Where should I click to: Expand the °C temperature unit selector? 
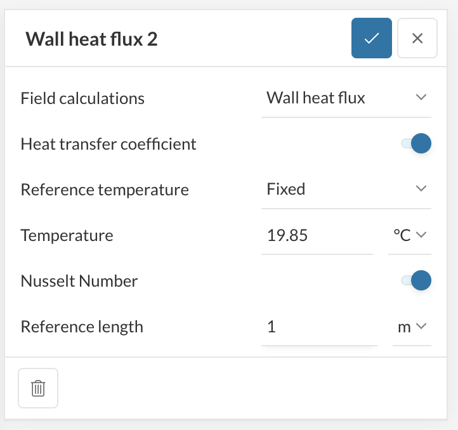pyautogui.click(x=409, y=235)
